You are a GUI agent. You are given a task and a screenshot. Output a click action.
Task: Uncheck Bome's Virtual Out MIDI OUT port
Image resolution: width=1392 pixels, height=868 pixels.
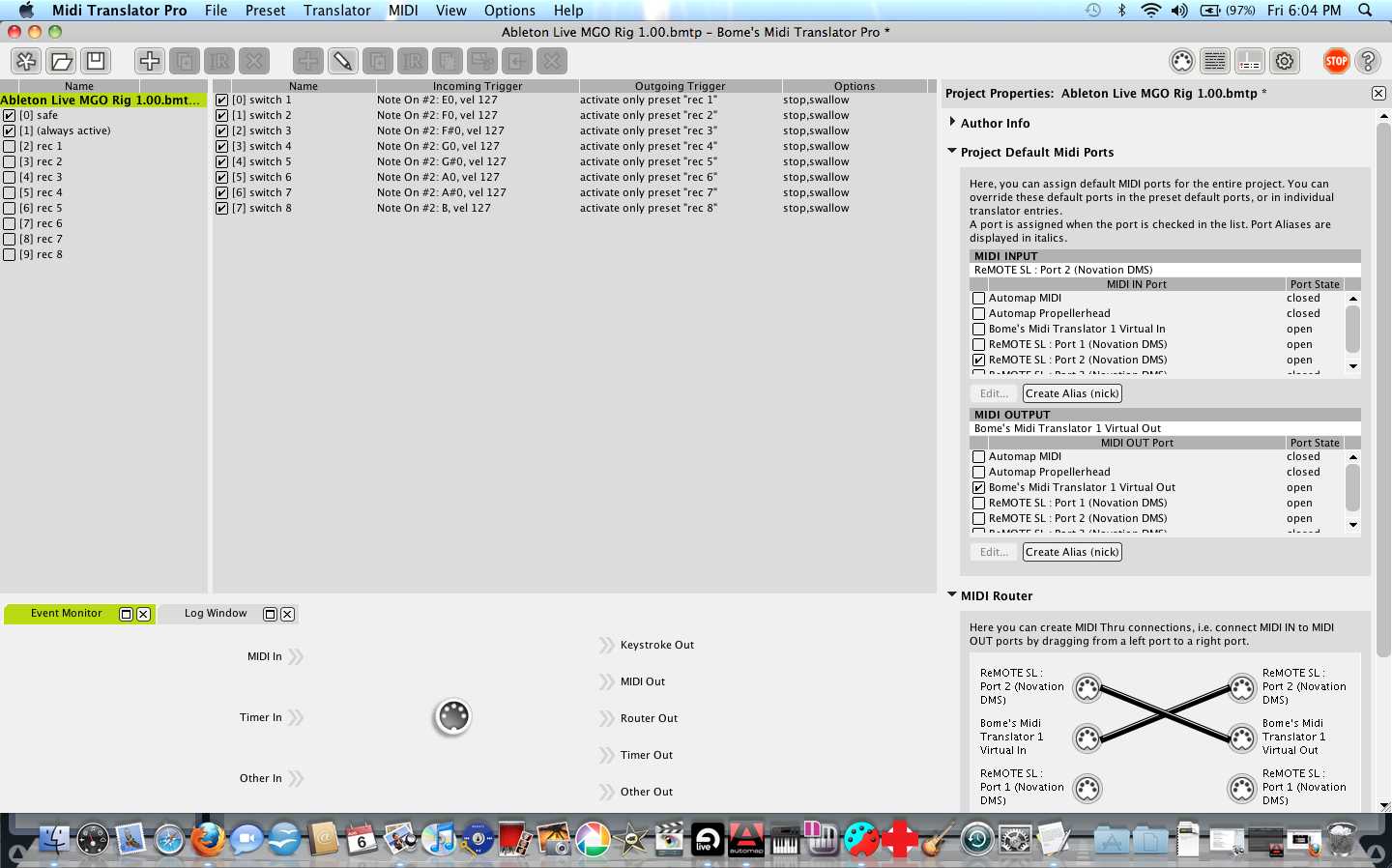pos(979,488)
